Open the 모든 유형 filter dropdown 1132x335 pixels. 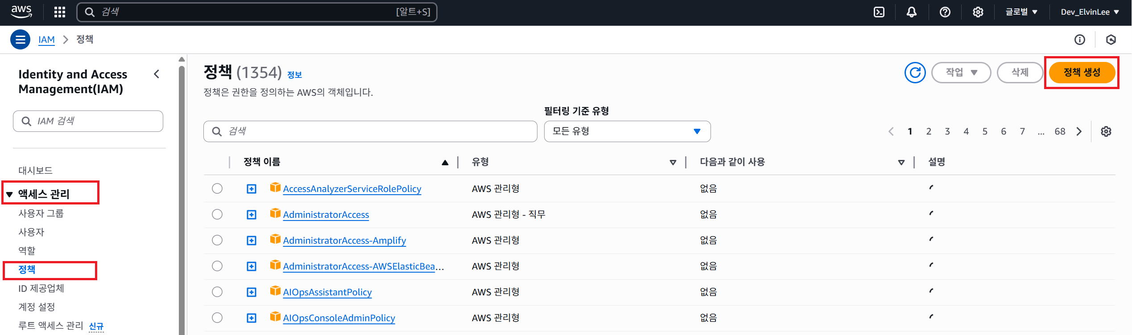click(627, 131)
